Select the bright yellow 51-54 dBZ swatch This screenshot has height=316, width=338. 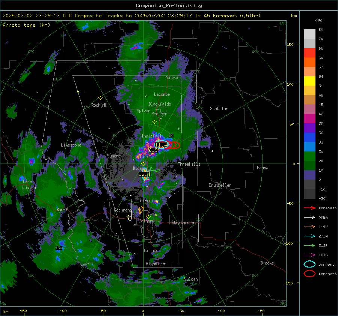[309, 81]
